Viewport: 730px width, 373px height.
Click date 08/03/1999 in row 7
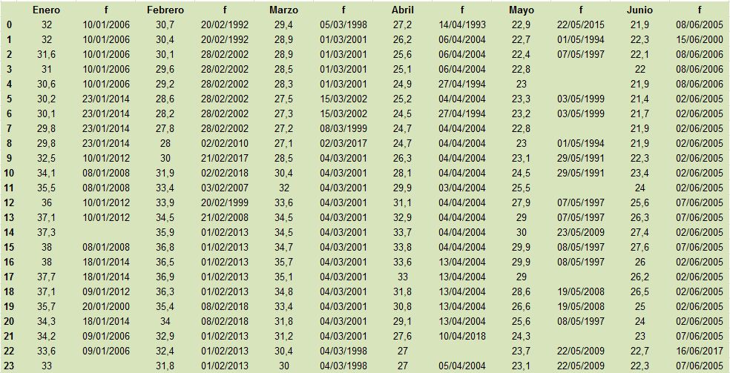point(343,128)
